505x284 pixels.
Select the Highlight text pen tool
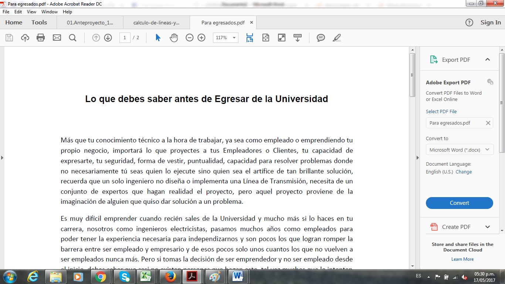click(x=337, y=38)
